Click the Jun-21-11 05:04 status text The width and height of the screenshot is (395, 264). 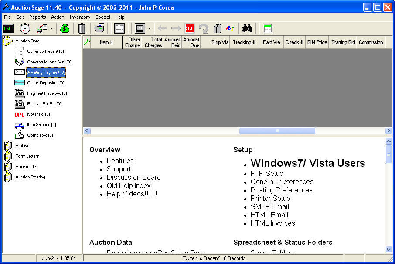pos(59,258)
